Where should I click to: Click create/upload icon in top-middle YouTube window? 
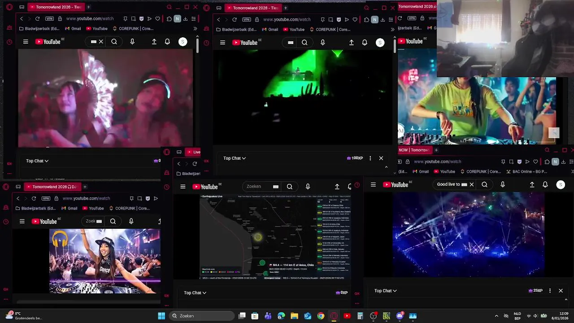352,43
